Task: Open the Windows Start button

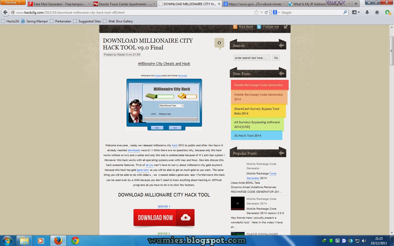Action: (x=7, y=241)
